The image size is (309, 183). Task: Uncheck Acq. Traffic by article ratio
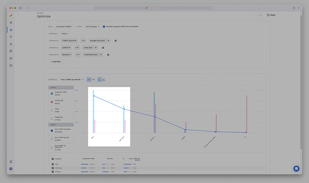pos(52,130)
